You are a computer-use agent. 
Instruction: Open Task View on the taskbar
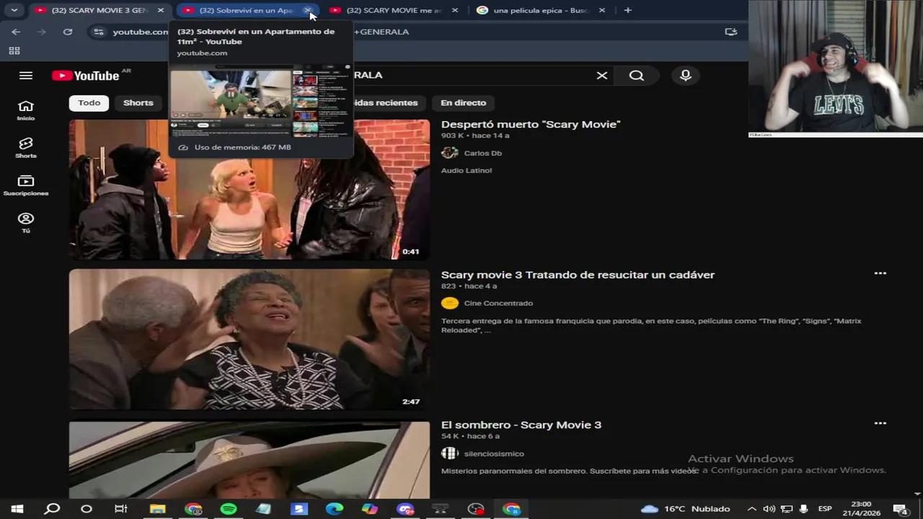(121, 509)
